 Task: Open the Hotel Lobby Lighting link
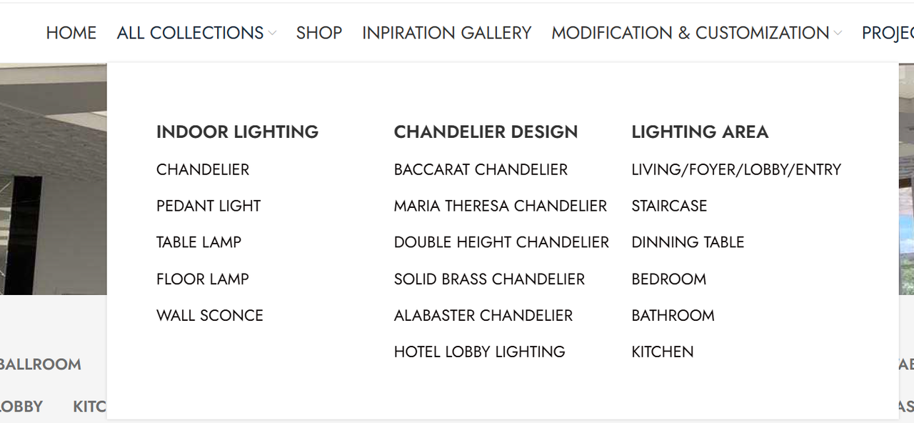click(x=479, y=352)
